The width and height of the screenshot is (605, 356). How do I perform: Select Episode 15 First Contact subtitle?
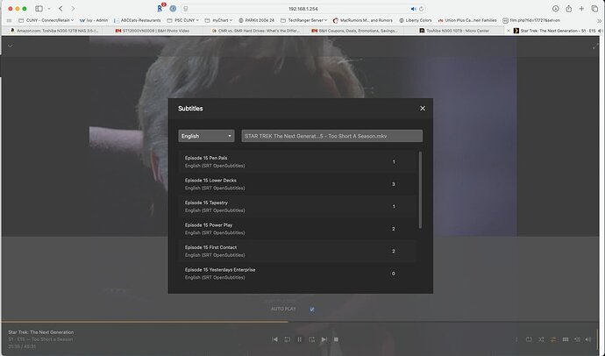pyautogui.click(x=297, y=251)
